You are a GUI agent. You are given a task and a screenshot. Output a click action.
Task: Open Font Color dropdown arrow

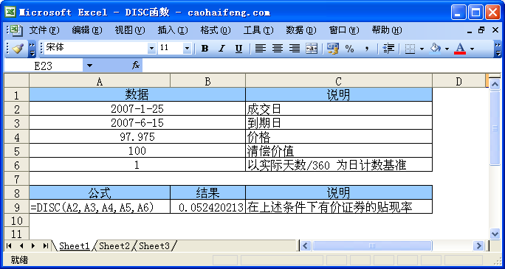point(473,49)
